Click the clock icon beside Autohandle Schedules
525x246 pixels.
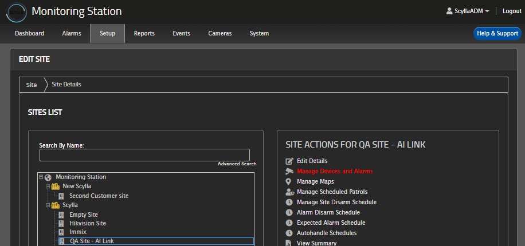pyautogui.click(x=289, y=233)
